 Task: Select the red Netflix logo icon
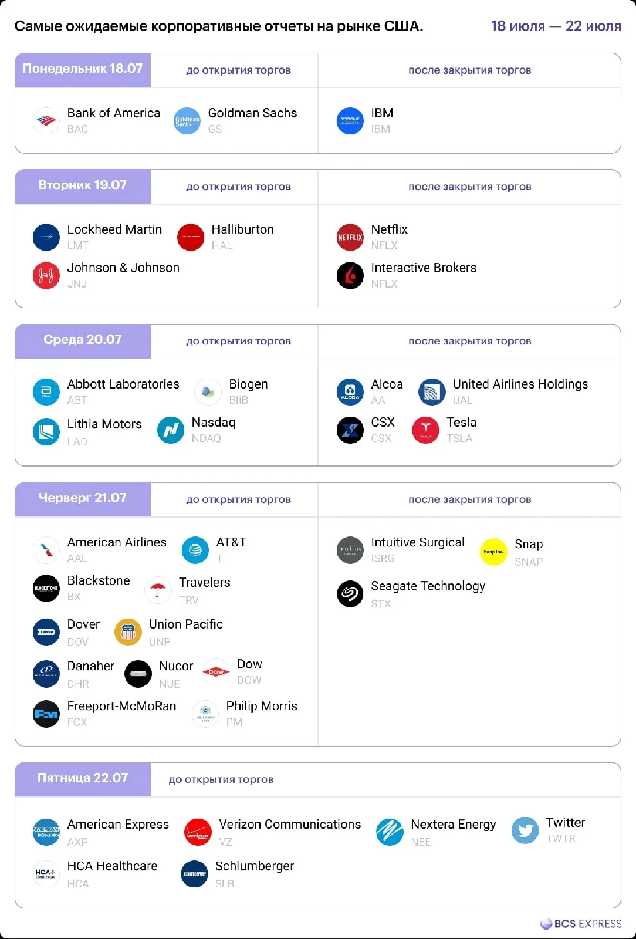click(x=350, y=237)
